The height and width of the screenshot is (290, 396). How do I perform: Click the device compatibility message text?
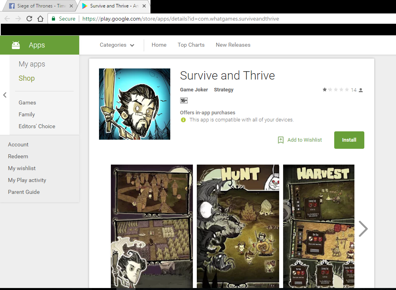click(242, 120)
